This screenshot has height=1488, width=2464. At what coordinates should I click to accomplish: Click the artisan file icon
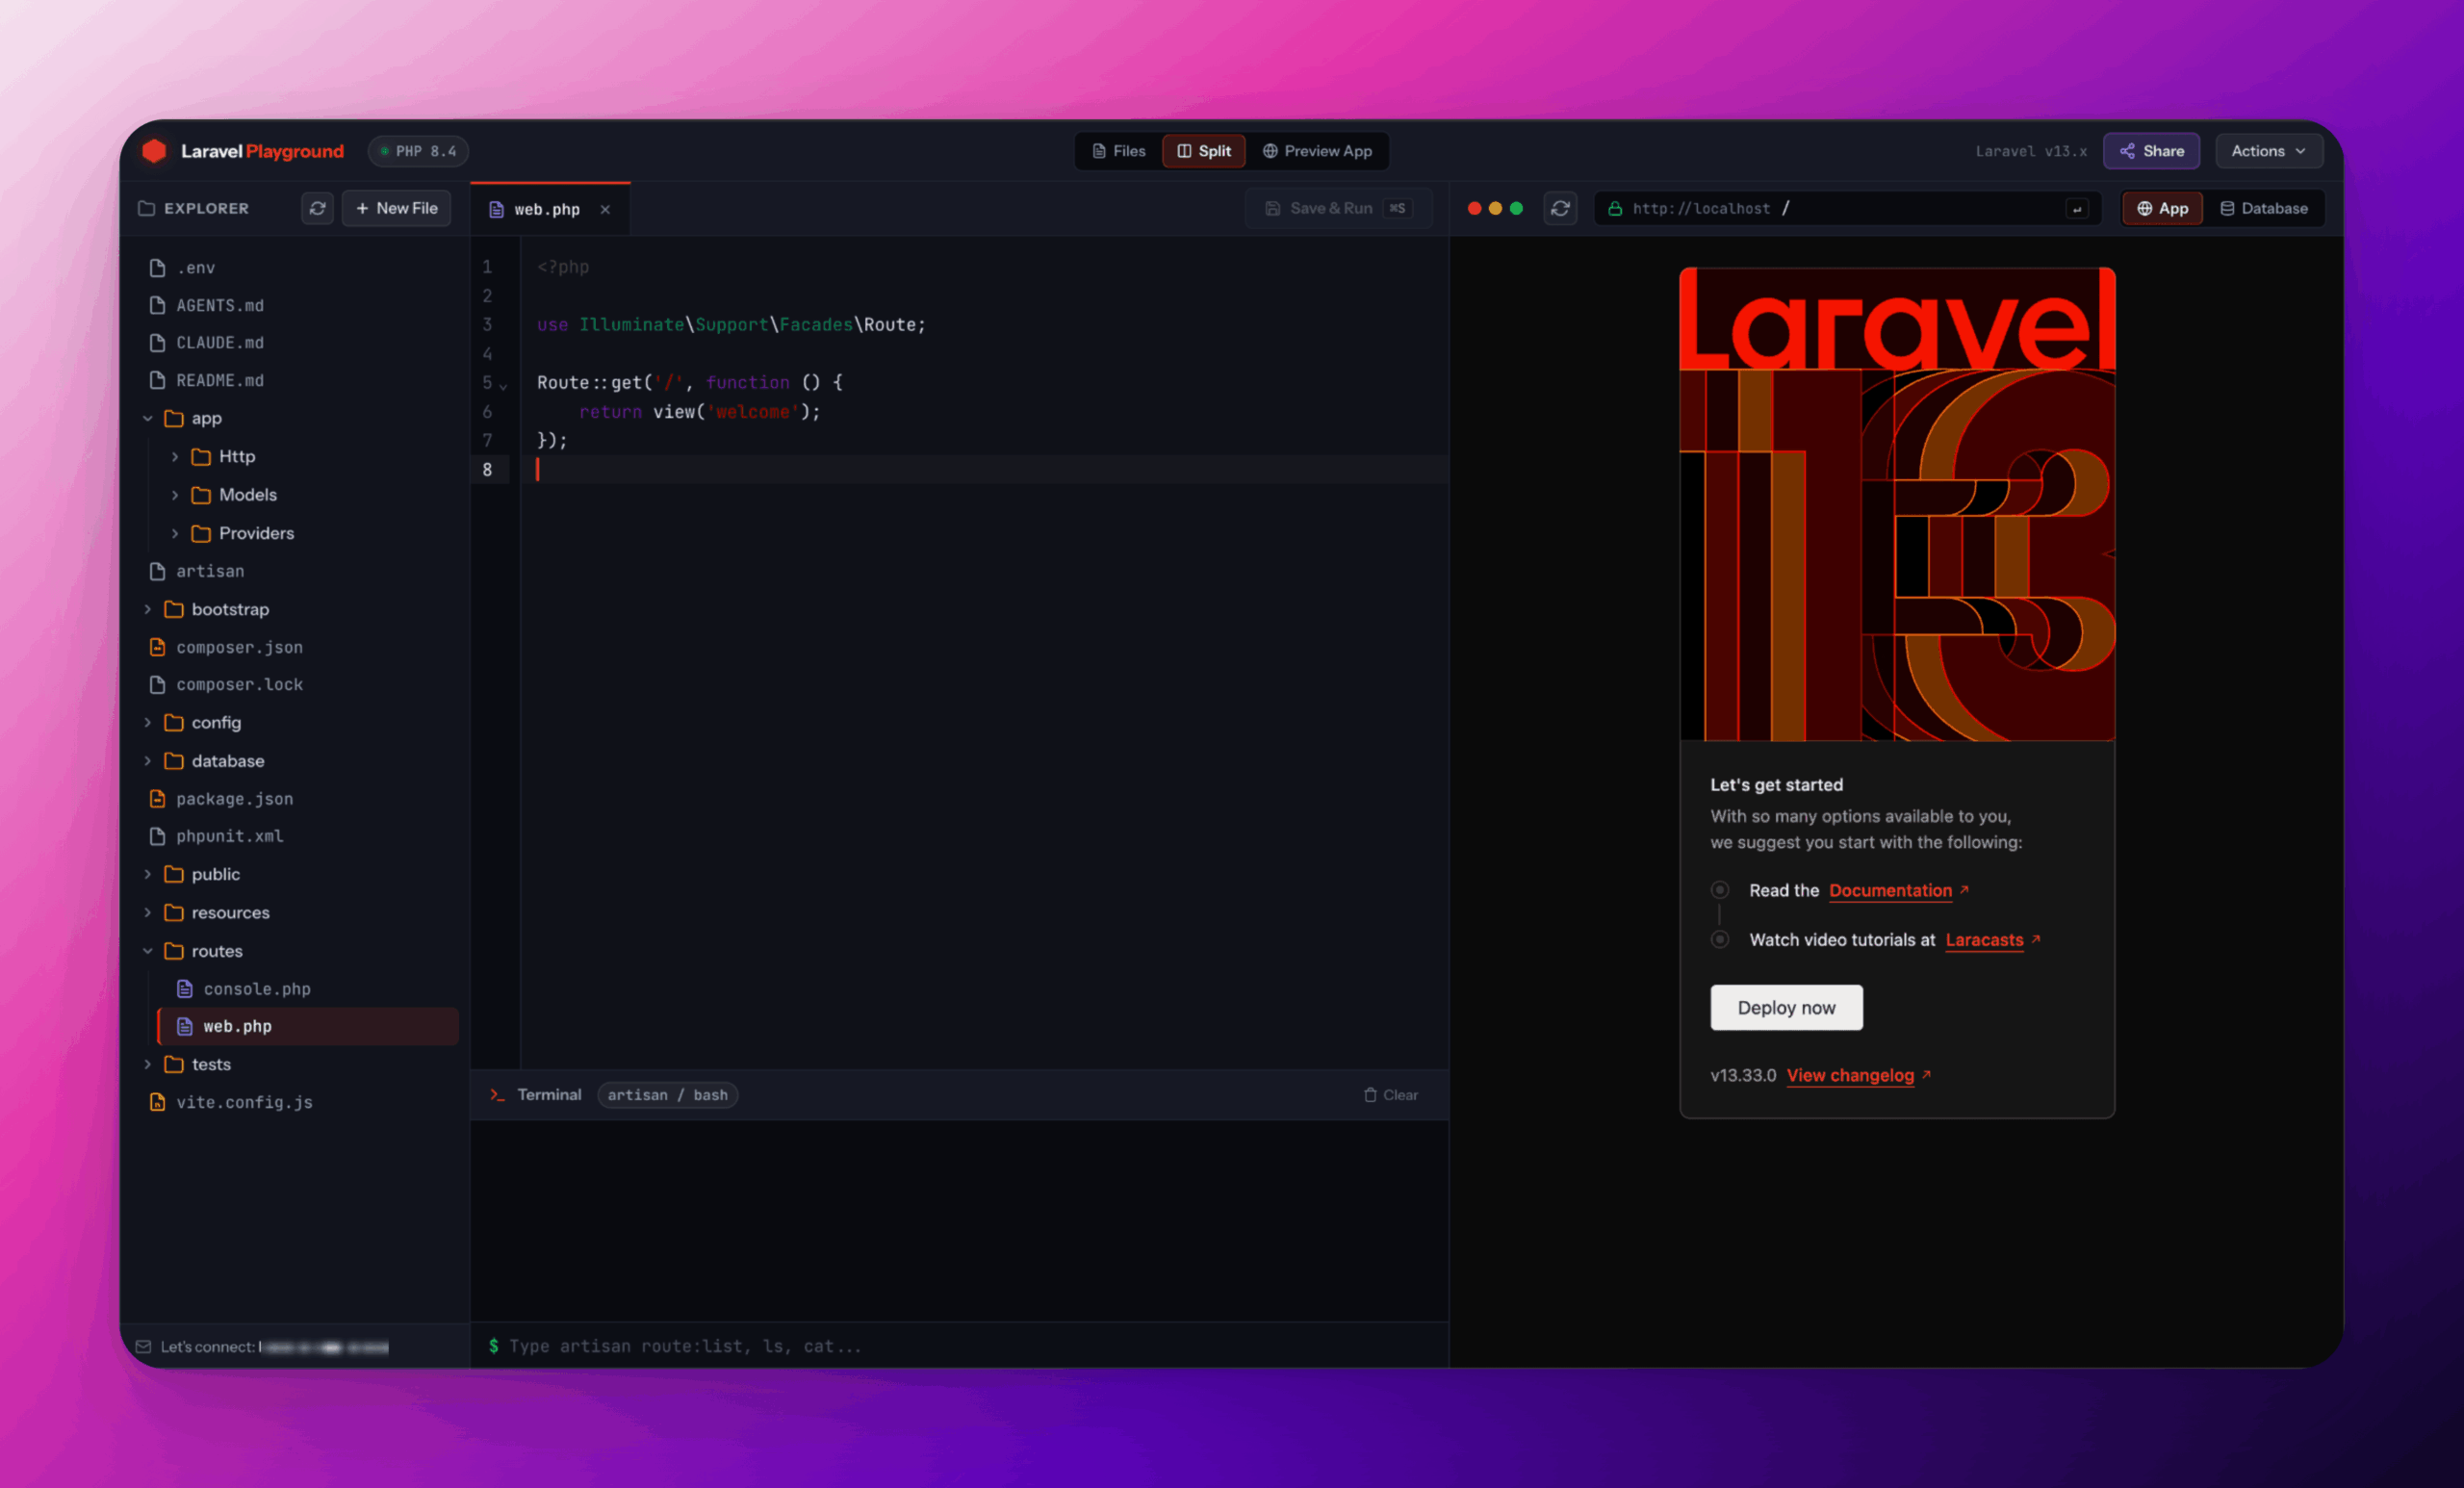click(157, 571)
